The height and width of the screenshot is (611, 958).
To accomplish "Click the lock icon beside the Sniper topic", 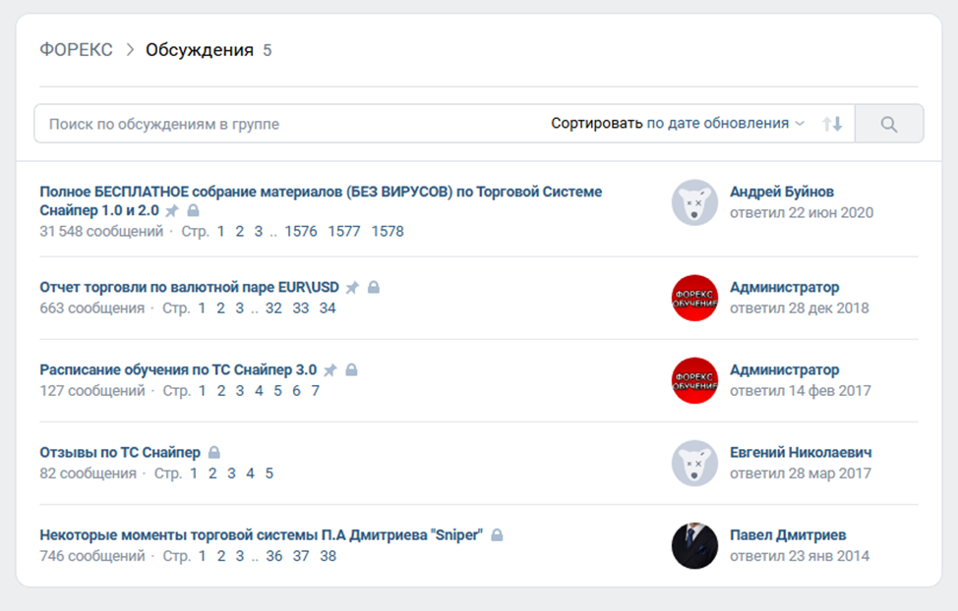I will (497, 534).
